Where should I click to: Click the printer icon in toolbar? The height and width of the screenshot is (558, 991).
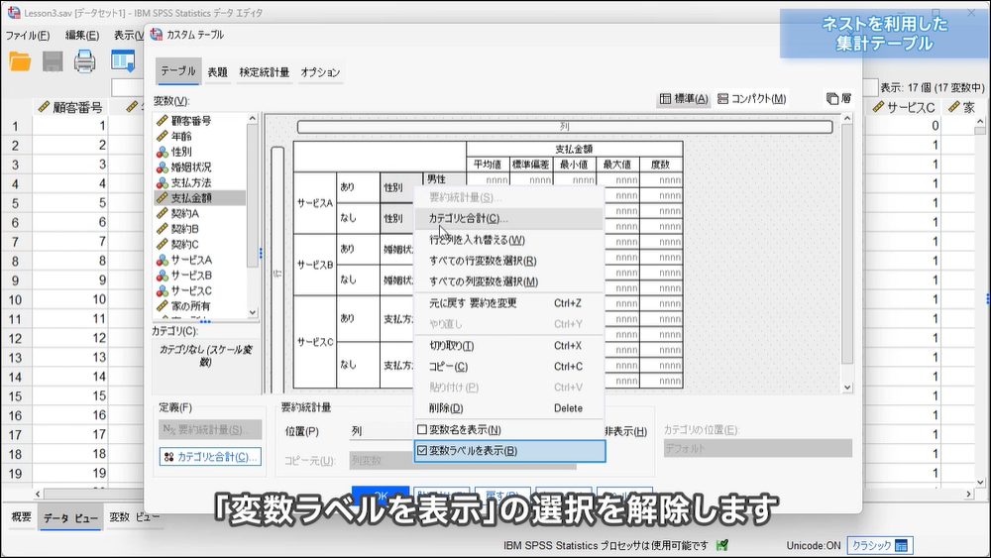[84, 61]
